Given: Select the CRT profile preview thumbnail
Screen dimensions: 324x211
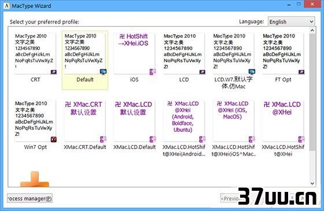Looking at the screenshot, I should point(35,53).
